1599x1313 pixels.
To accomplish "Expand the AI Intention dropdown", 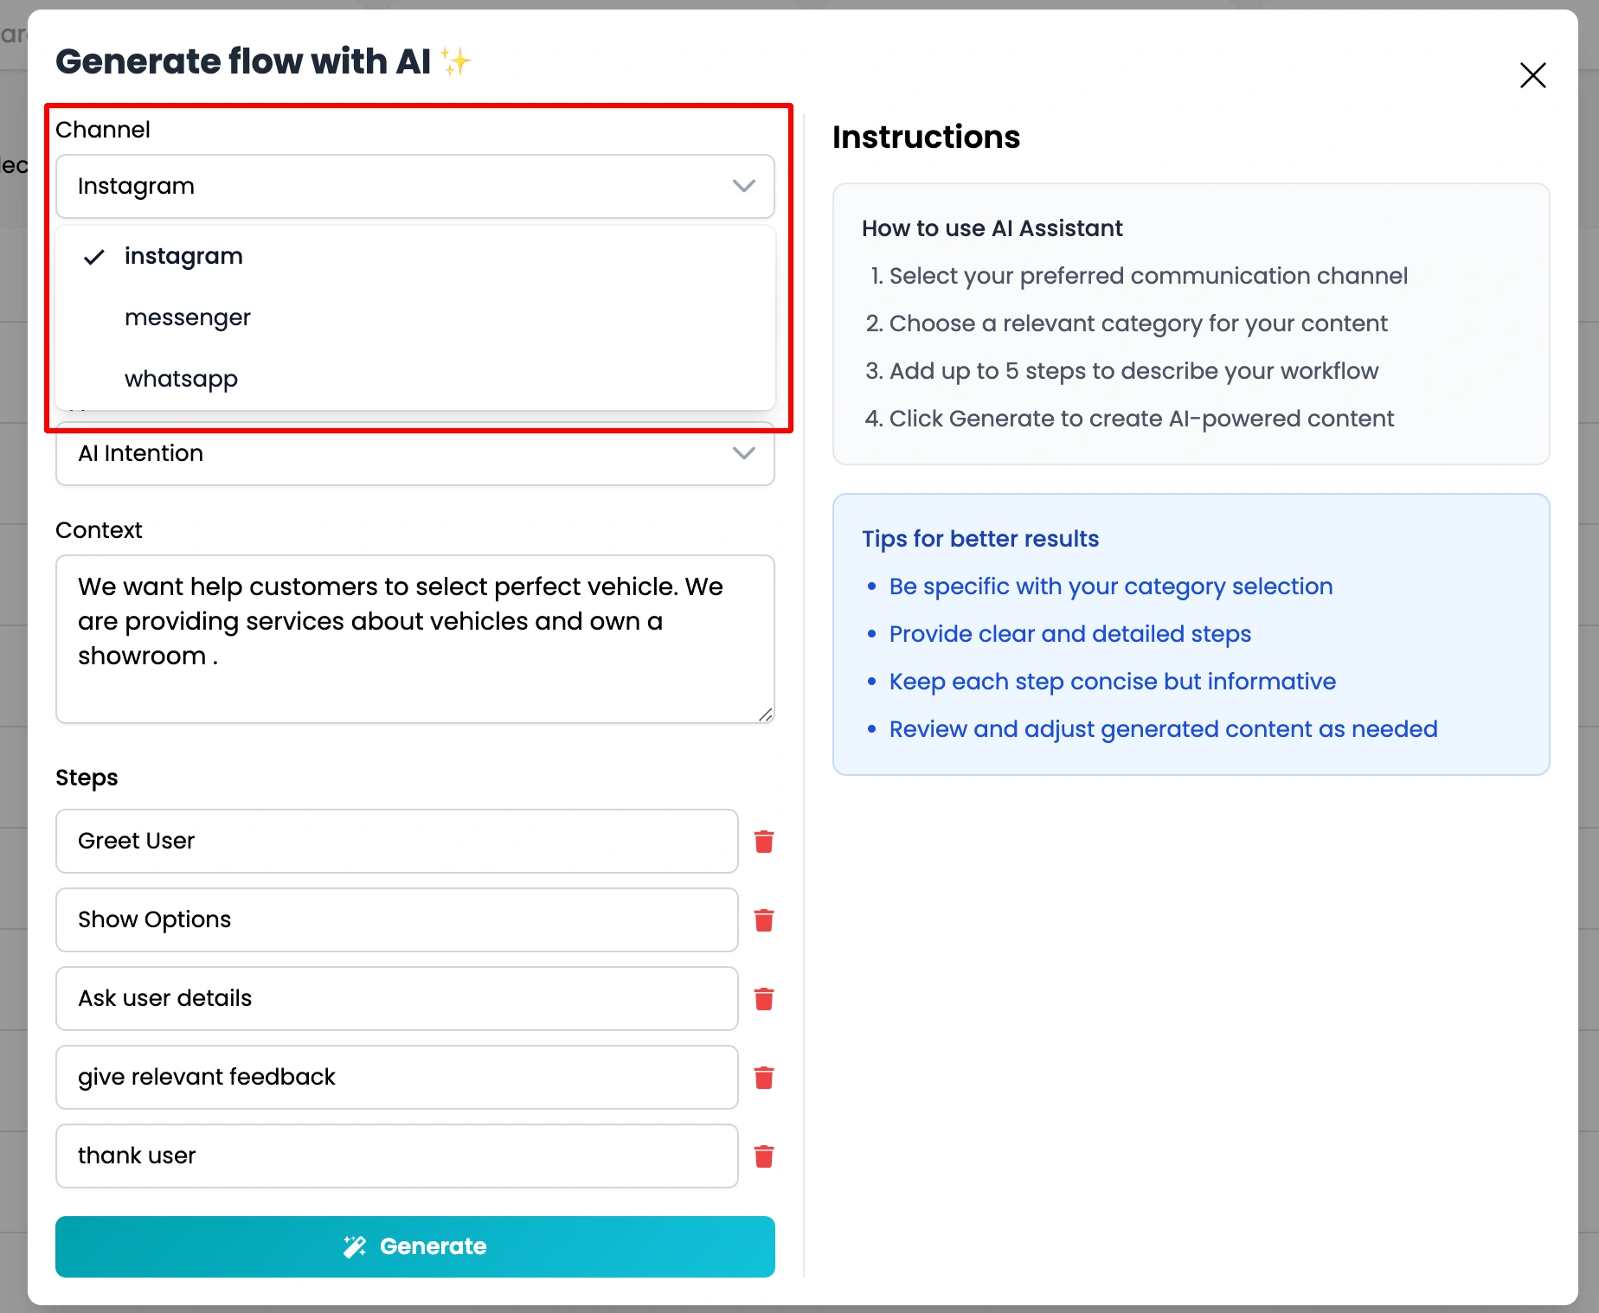I will [415, 453].
